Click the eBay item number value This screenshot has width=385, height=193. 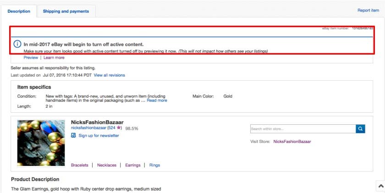point(363,28)
